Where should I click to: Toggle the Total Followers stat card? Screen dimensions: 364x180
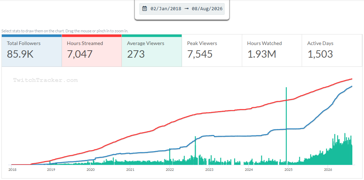32,51
